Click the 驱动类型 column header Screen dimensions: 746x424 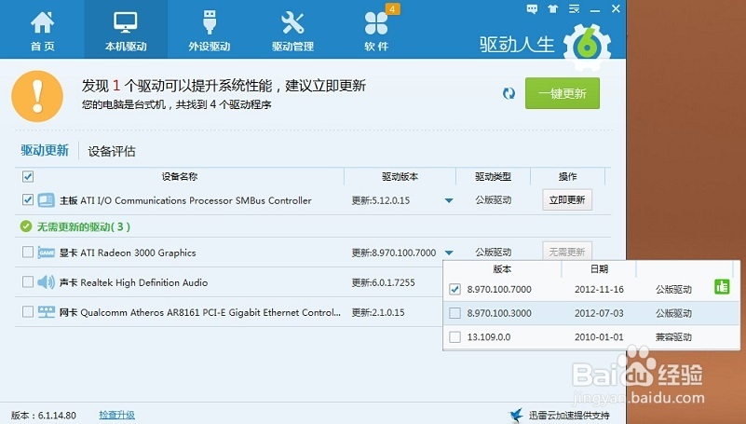pyautogui.click(x=493, y=176)
